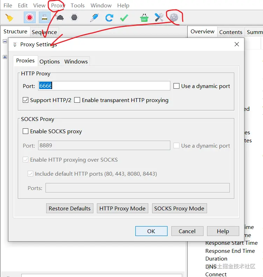Select the Overview tab

click(x=202, y=32)
